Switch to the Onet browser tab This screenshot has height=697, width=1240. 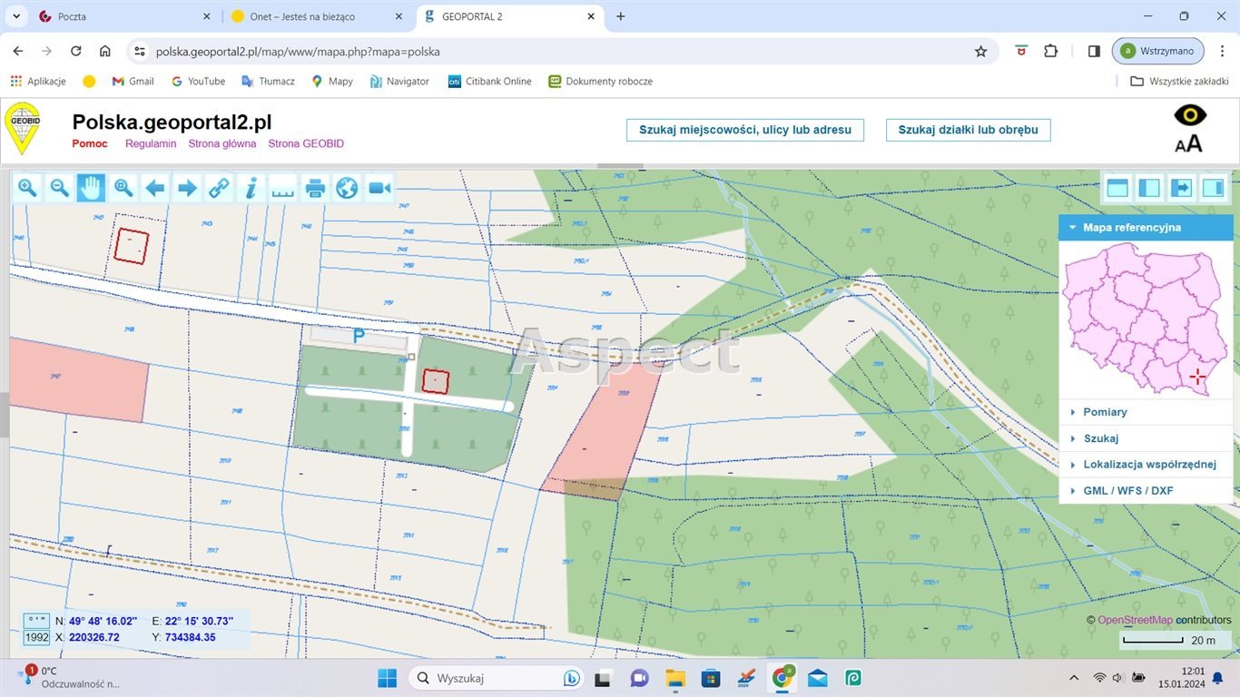pos(301,16)
